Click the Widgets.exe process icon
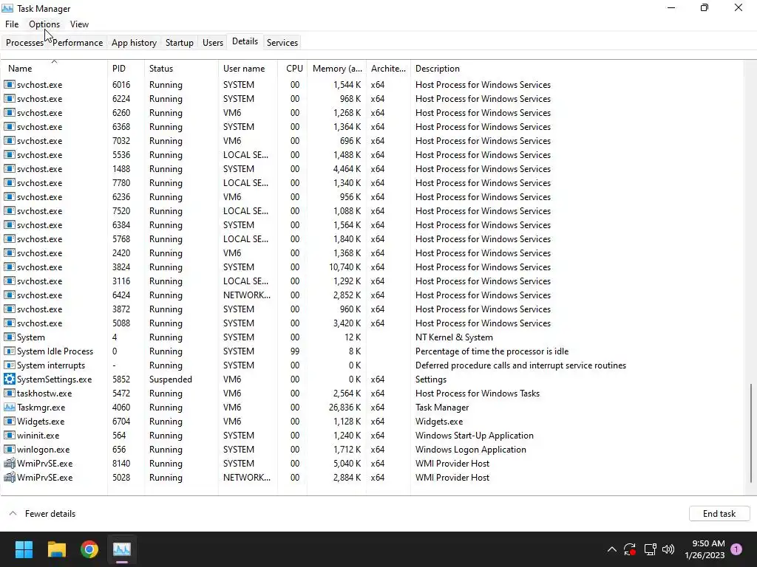Image resolution: width=757 pixels, height=567 pixels. pos(9,421)
